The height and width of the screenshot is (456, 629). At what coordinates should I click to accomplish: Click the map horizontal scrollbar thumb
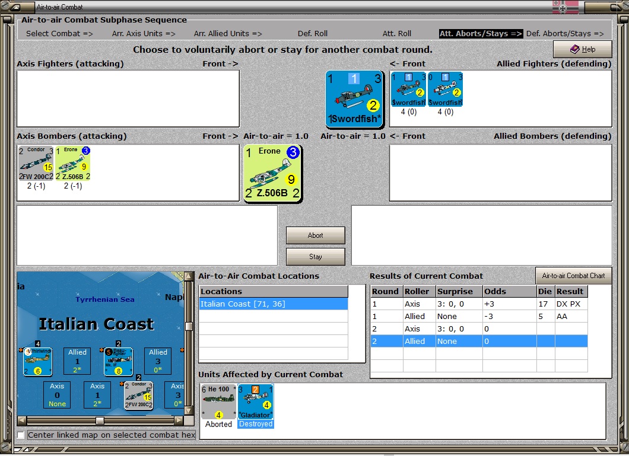100,420
